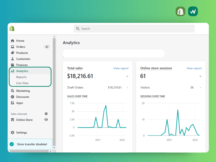Click the info icon beside Store transfer disabled

click(x=12, y=144)
